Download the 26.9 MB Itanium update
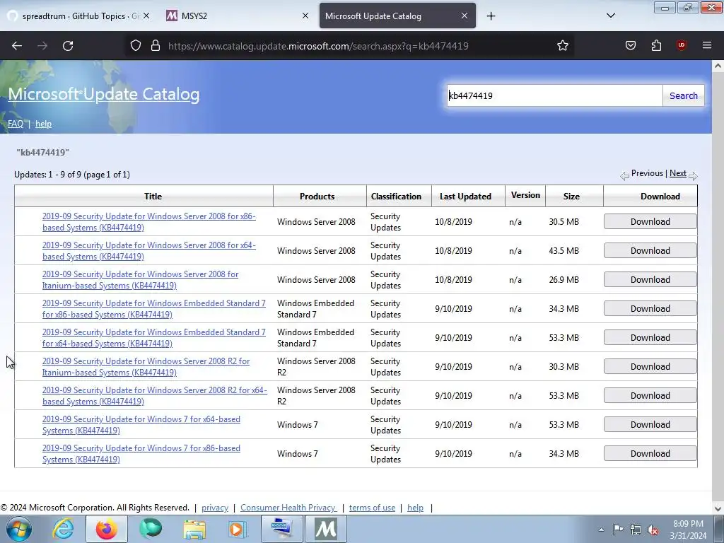724x543 pixels. pyautogui.click(x=650, y=280)
